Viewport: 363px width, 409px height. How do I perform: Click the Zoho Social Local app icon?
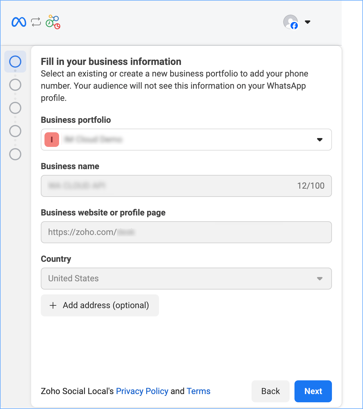point(53,22)
